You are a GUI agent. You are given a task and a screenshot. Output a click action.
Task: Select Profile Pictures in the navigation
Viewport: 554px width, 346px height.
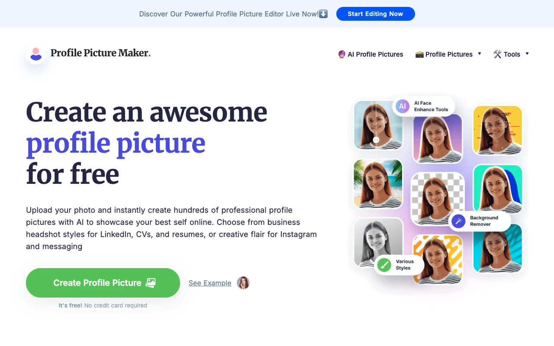(449, 54)
